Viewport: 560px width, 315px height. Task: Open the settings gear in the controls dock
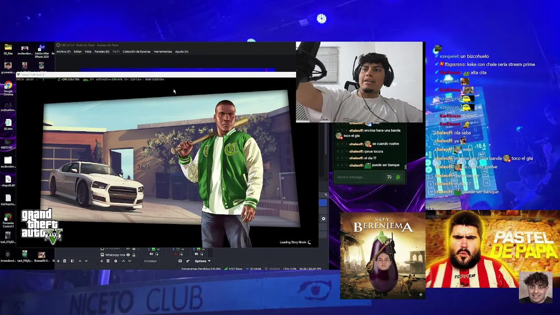click(323, 219)
